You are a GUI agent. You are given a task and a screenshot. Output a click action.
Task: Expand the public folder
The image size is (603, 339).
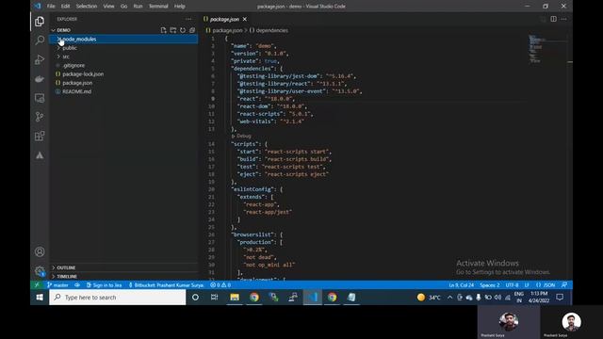click(58, 48)
